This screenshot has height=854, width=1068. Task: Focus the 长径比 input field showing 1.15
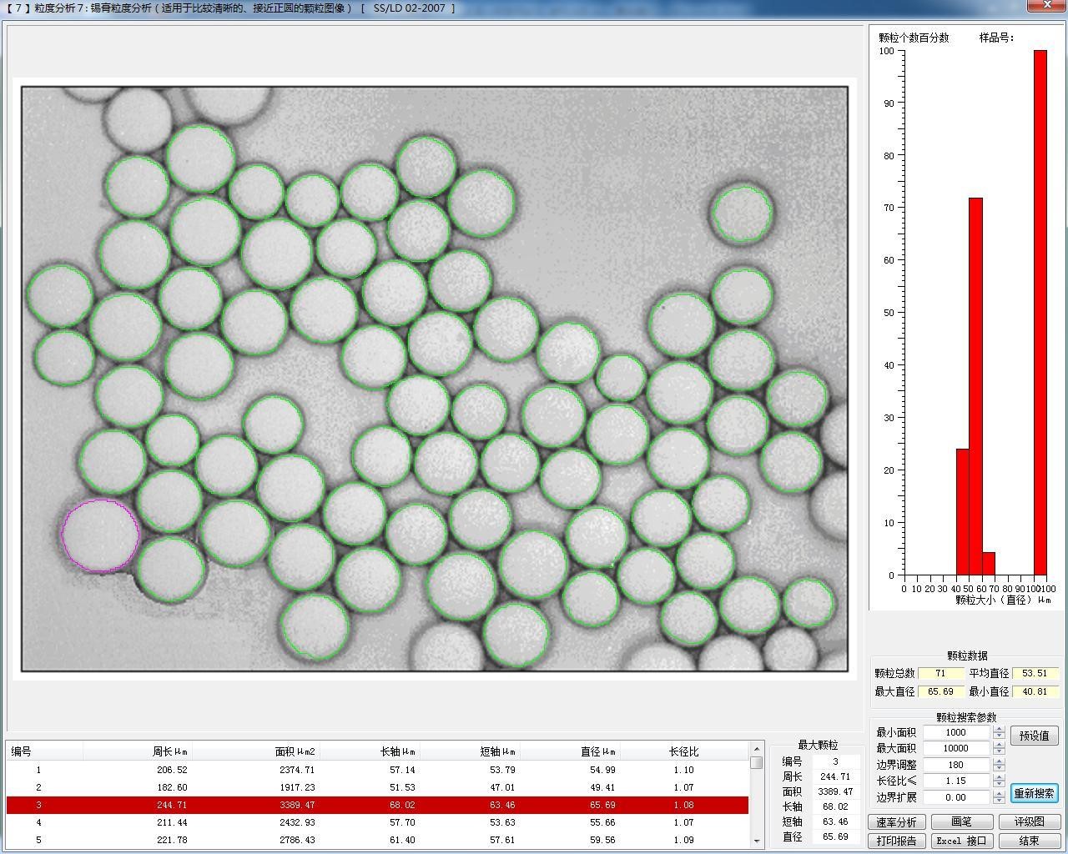(957, 781)
